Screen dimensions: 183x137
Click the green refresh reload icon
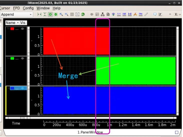(83, 14)
